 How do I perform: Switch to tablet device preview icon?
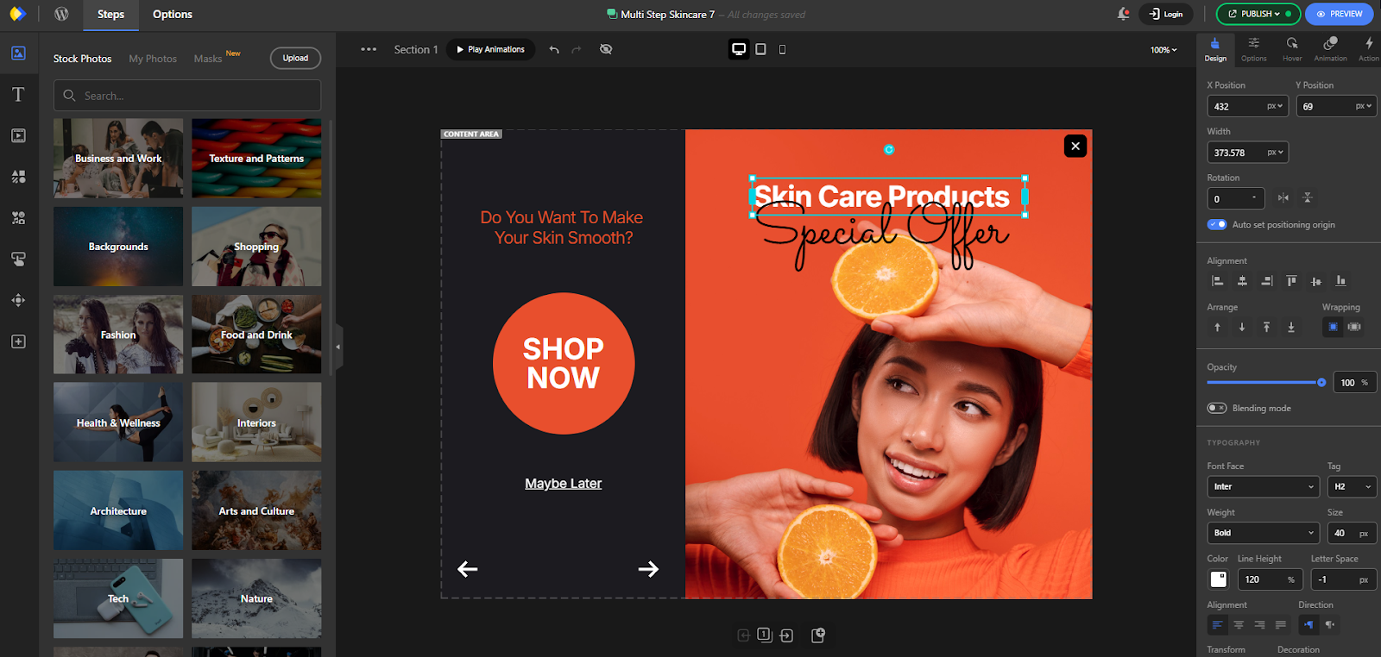coord(760,50)
